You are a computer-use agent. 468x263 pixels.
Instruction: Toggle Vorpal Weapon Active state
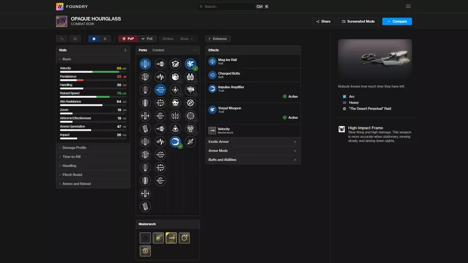click(x=290, y=118)
